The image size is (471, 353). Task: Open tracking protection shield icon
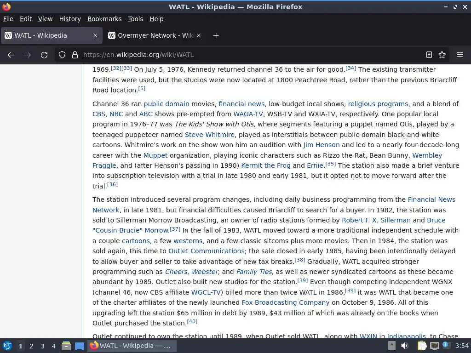[x=62, y=55]
